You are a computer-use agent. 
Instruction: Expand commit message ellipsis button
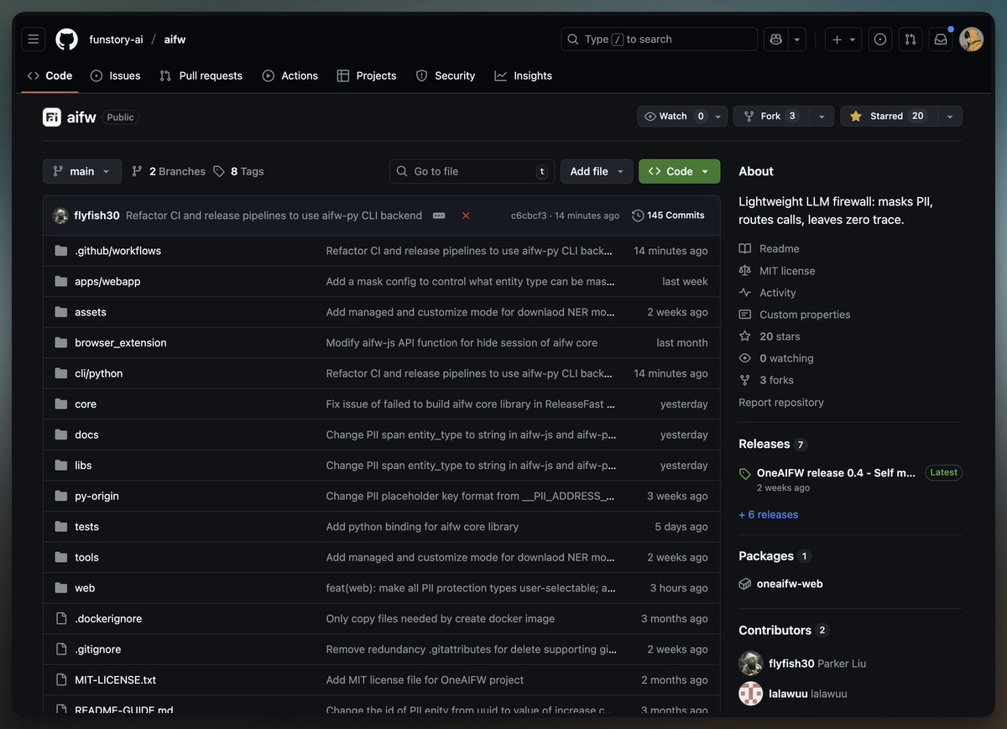click(439, 216)
